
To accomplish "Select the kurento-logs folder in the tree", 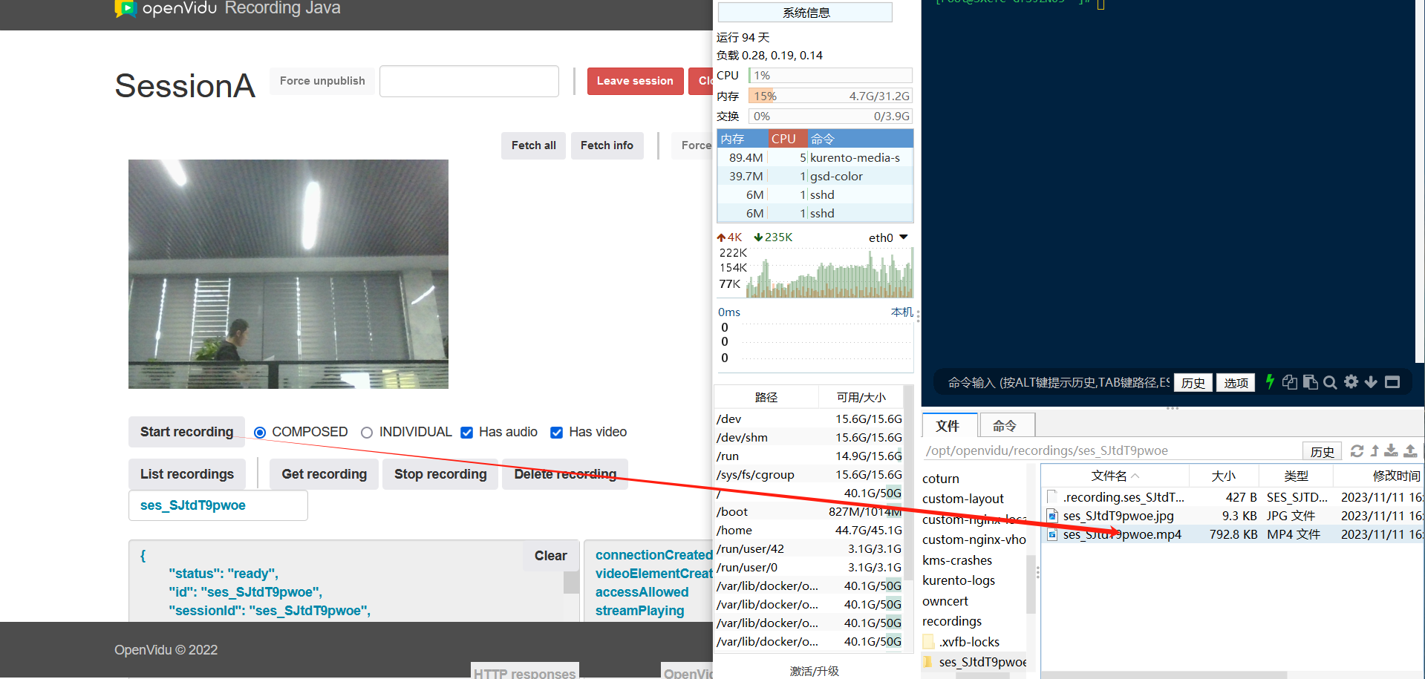I will pyautogui.click(x=959, y=580).
